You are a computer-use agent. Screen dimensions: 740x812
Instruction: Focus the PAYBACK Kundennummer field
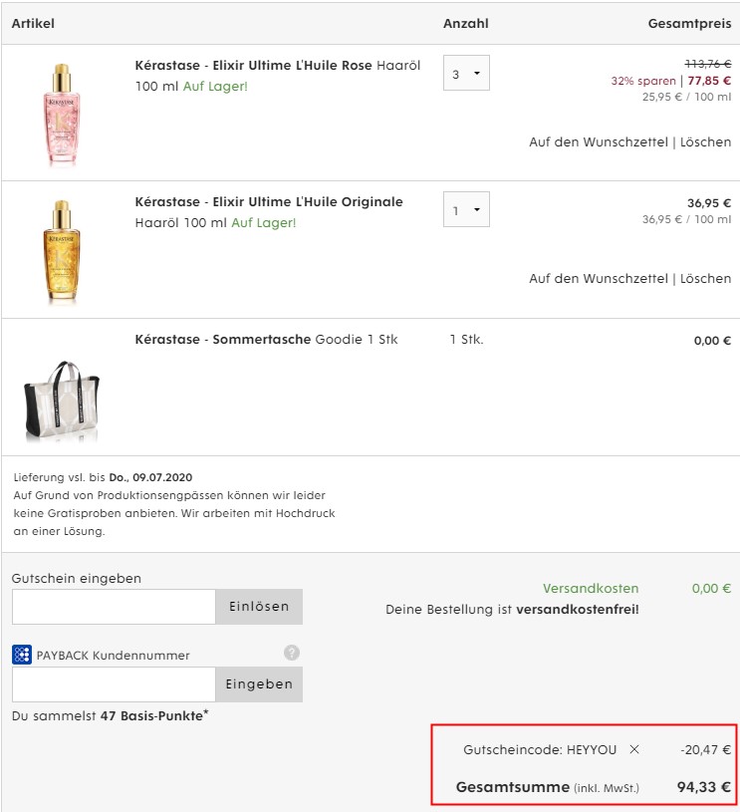tap(114, 684)
